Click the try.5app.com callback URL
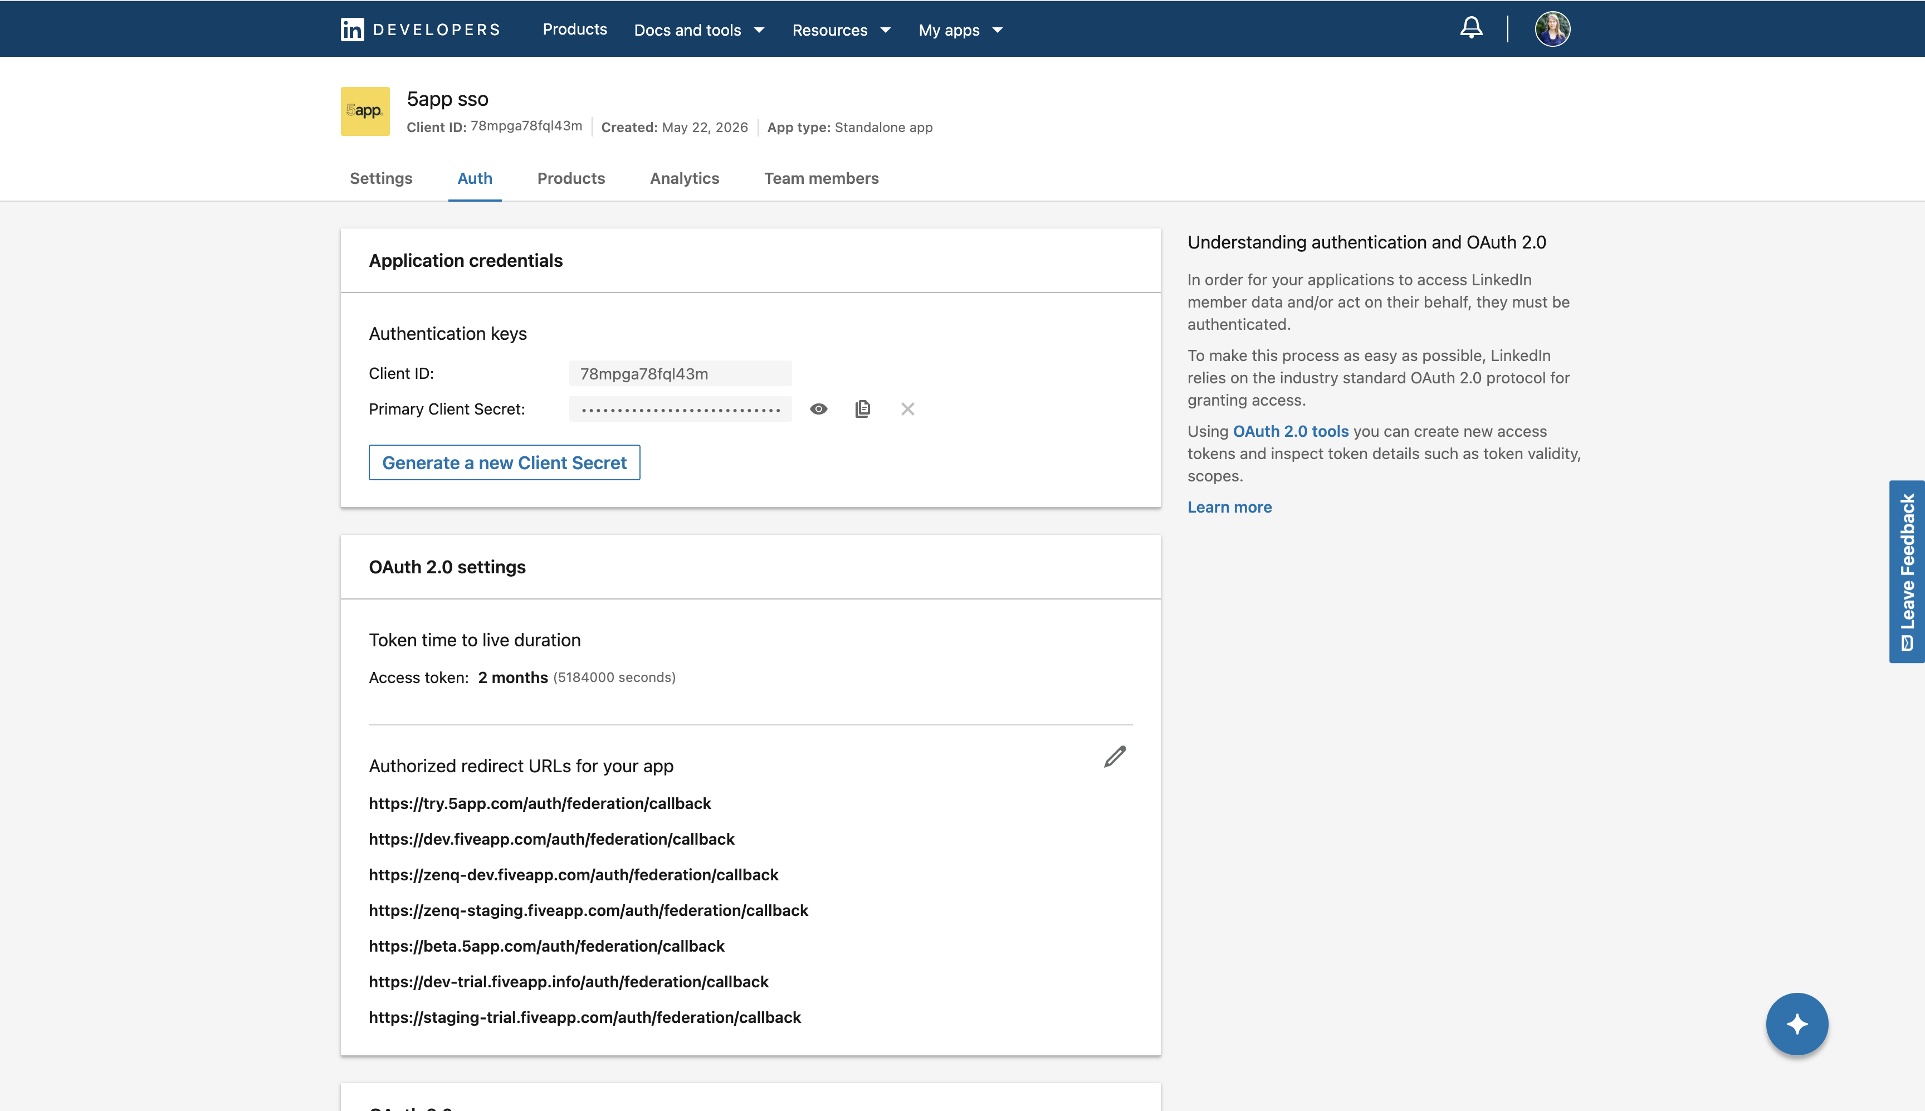This screenshot has width=1925, height=1111. pos(540,803)
